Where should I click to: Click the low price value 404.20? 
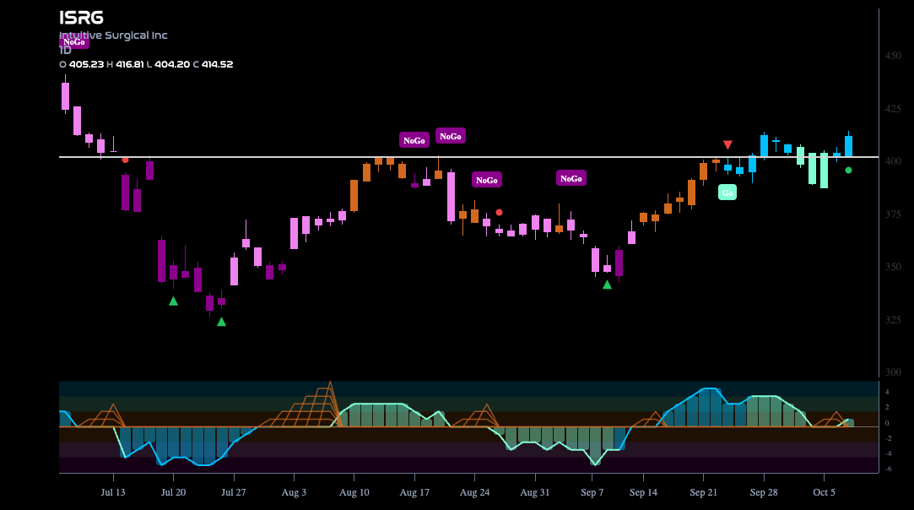(x=172, y=64)
